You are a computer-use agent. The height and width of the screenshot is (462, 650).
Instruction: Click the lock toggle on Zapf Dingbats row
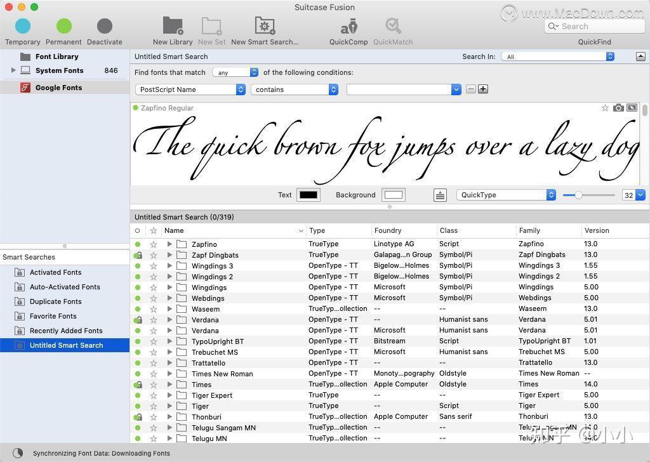(138, 254)
